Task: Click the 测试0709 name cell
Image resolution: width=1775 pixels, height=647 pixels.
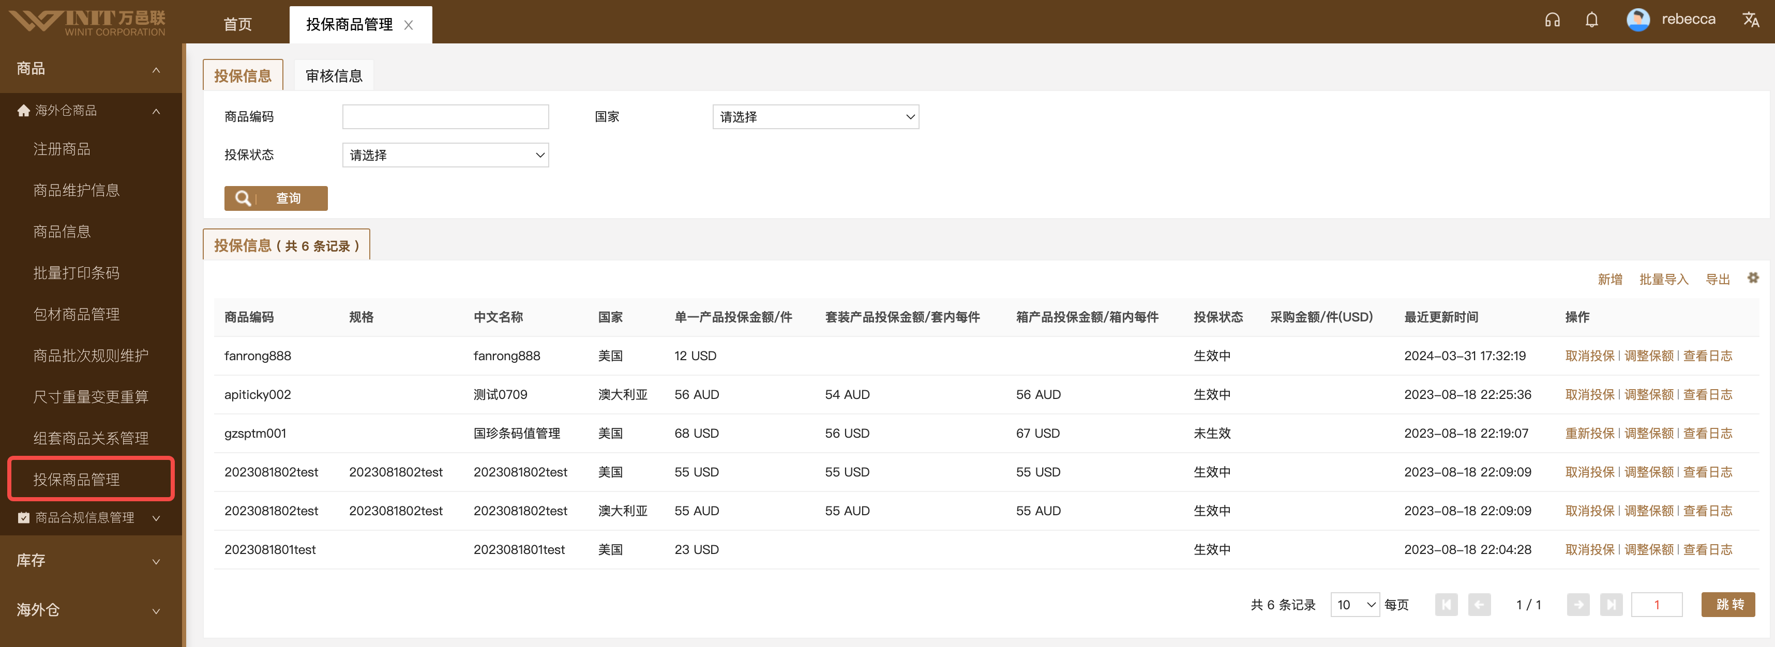Action: click(500, 395)
